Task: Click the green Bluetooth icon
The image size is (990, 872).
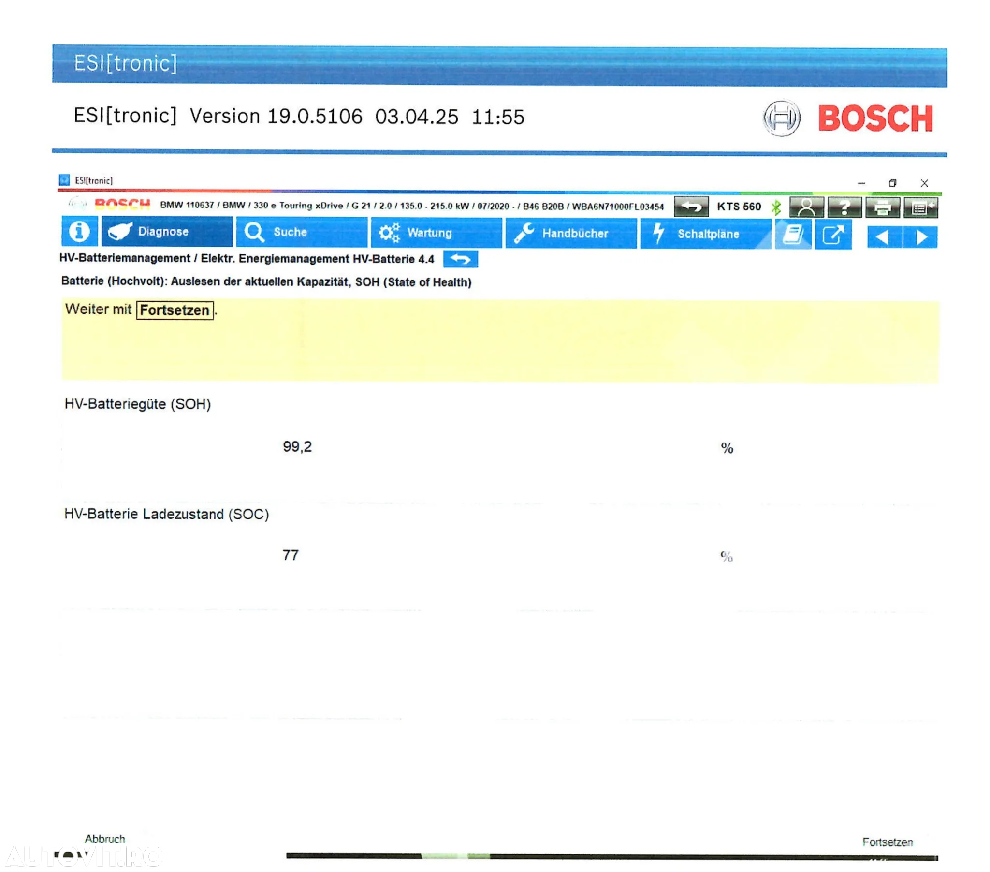Action: pos(776,207)
